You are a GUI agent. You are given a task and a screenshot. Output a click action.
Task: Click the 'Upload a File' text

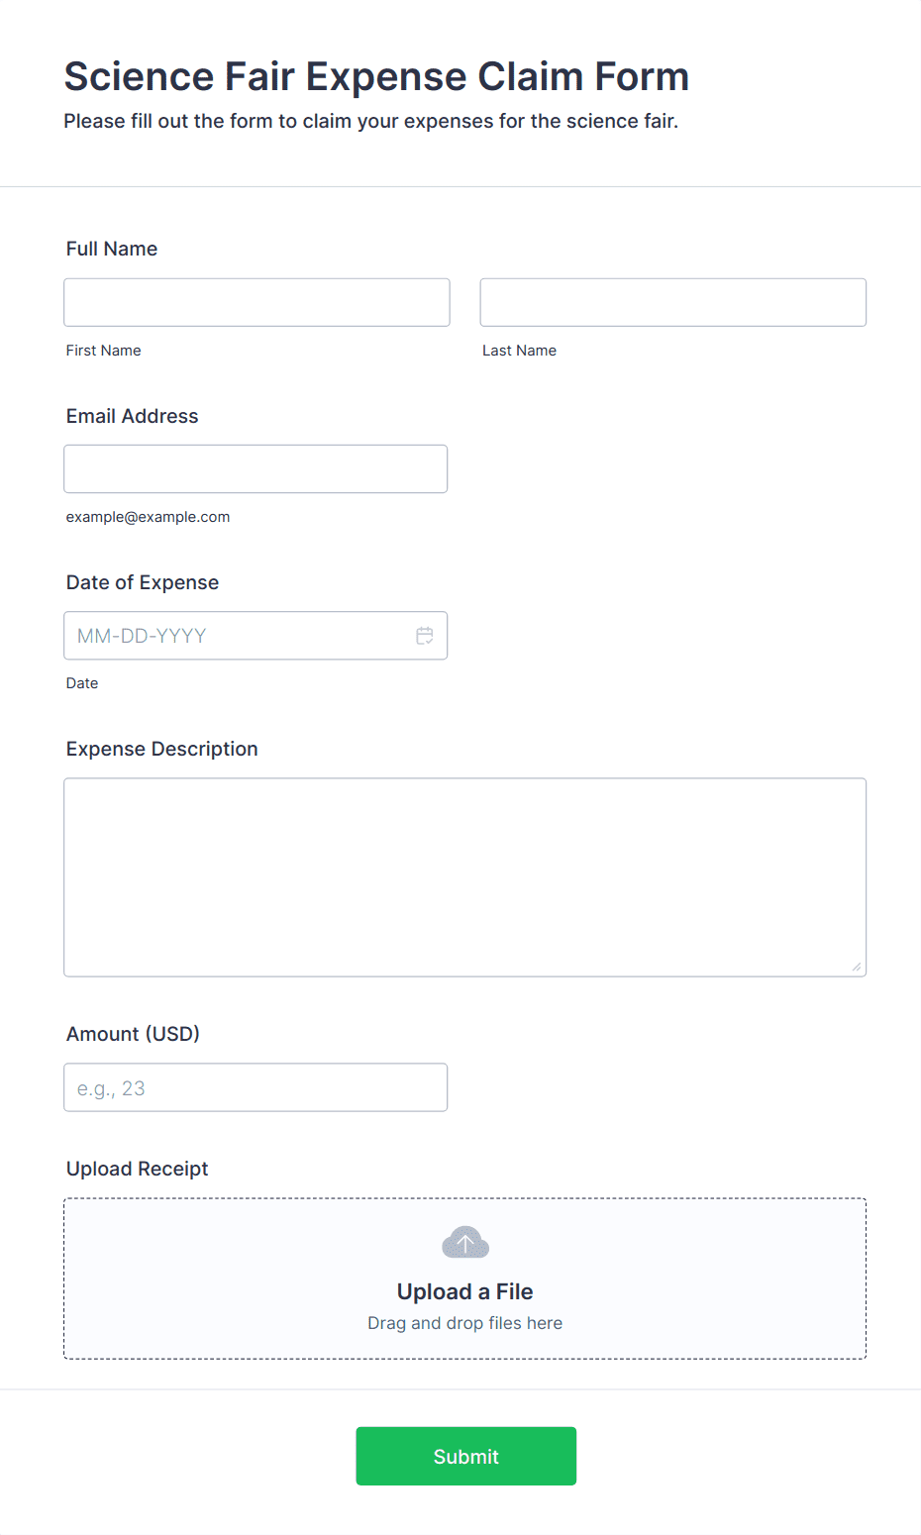[x=464, y=1291]
